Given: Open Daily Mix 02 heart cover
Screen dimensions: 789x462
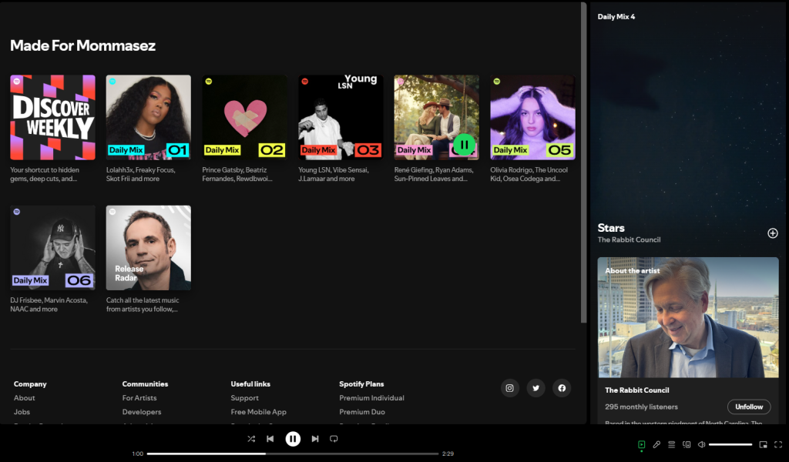Looking at the screenshot, I should tap(244, 118).
